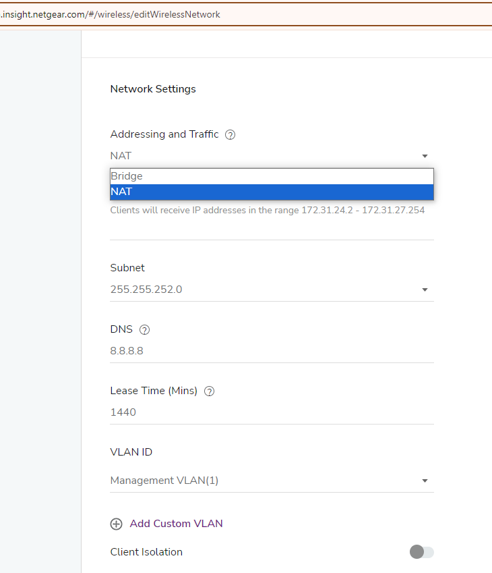492x573 pixels.
Task: Open help for Addressing and Traffic
Action: (230, 135)
